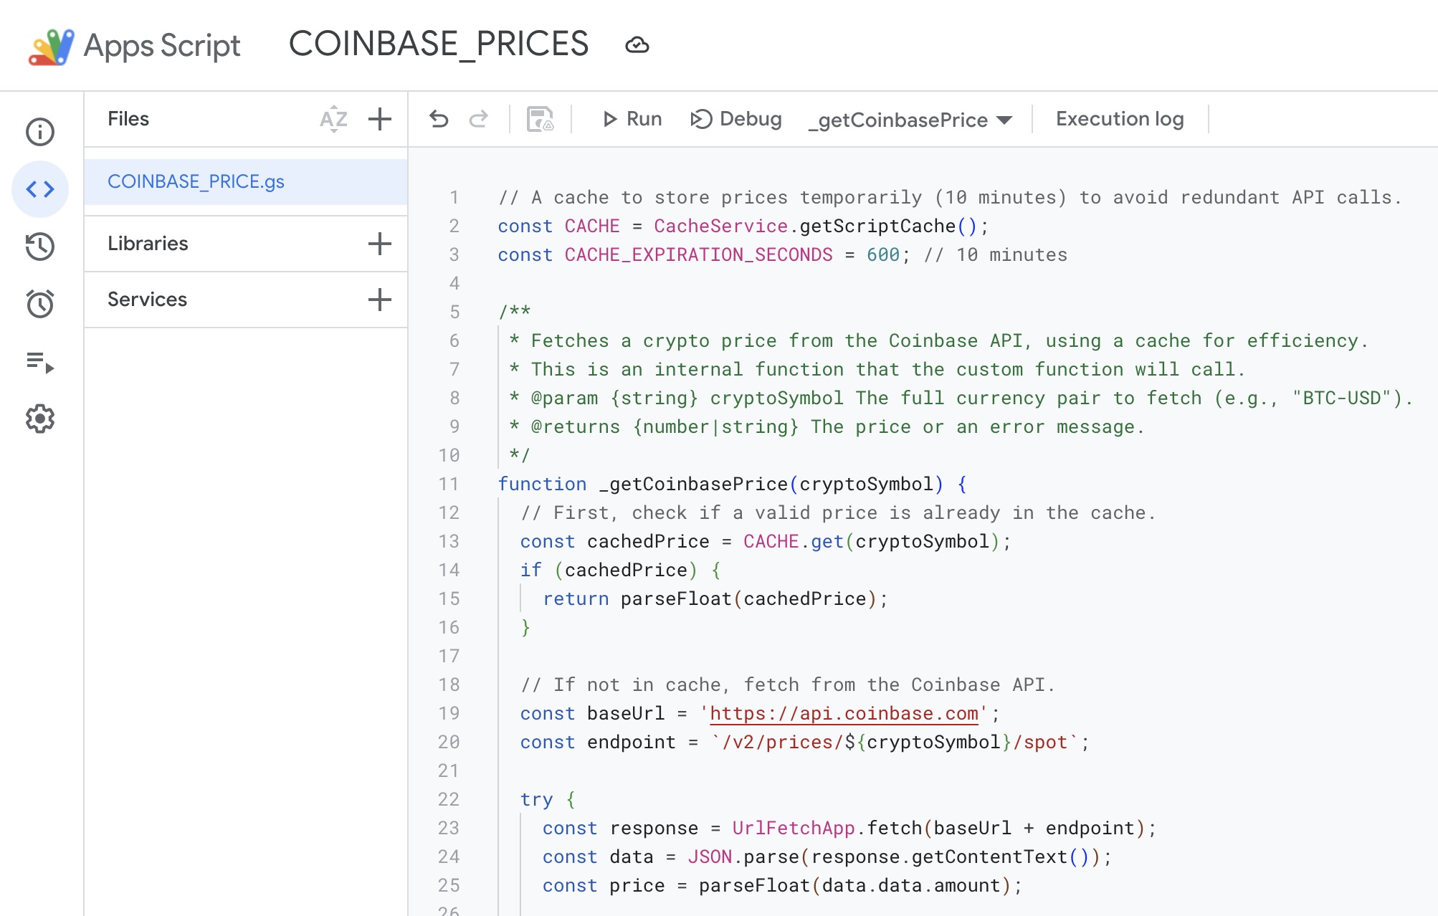Open the Project History clock icon
Viewport: 1438px width, 916px height.
coord(40,247)
